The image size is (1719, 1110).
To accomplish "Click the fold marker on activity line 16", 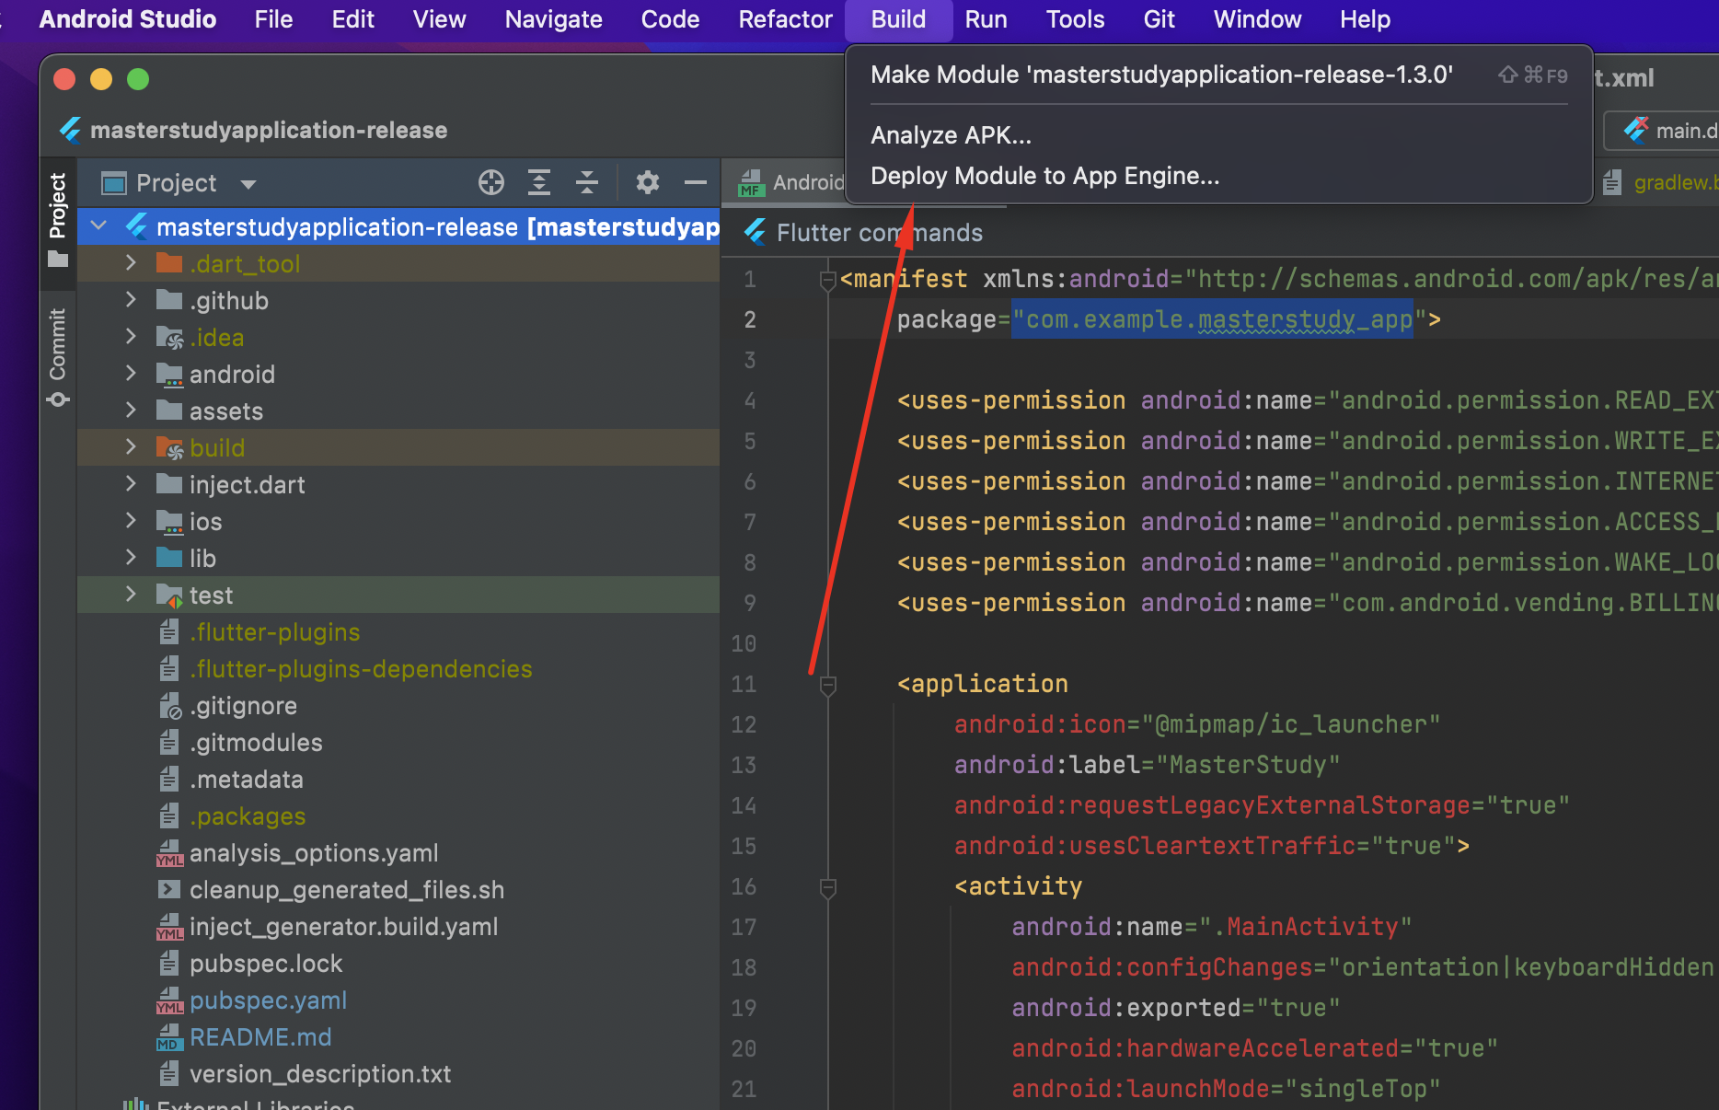I will [x=827, y=887].
